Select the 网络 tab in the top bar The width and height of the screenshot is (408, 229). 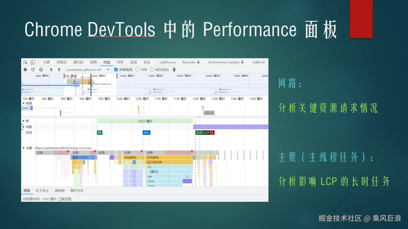click(x=94, y=62)
